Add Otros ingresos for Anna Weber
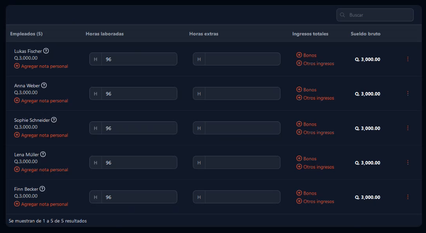 (315, 98)
